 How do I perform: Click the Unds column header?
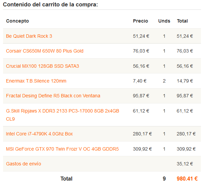(164, 21)
